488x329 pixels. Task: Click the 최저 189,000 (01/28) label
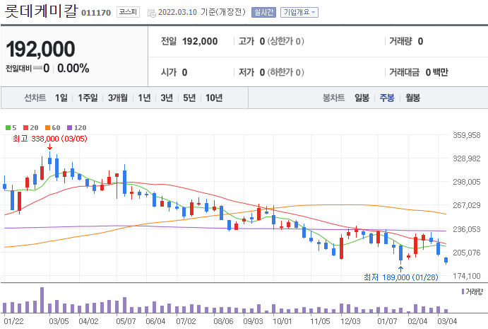point(401,277)
